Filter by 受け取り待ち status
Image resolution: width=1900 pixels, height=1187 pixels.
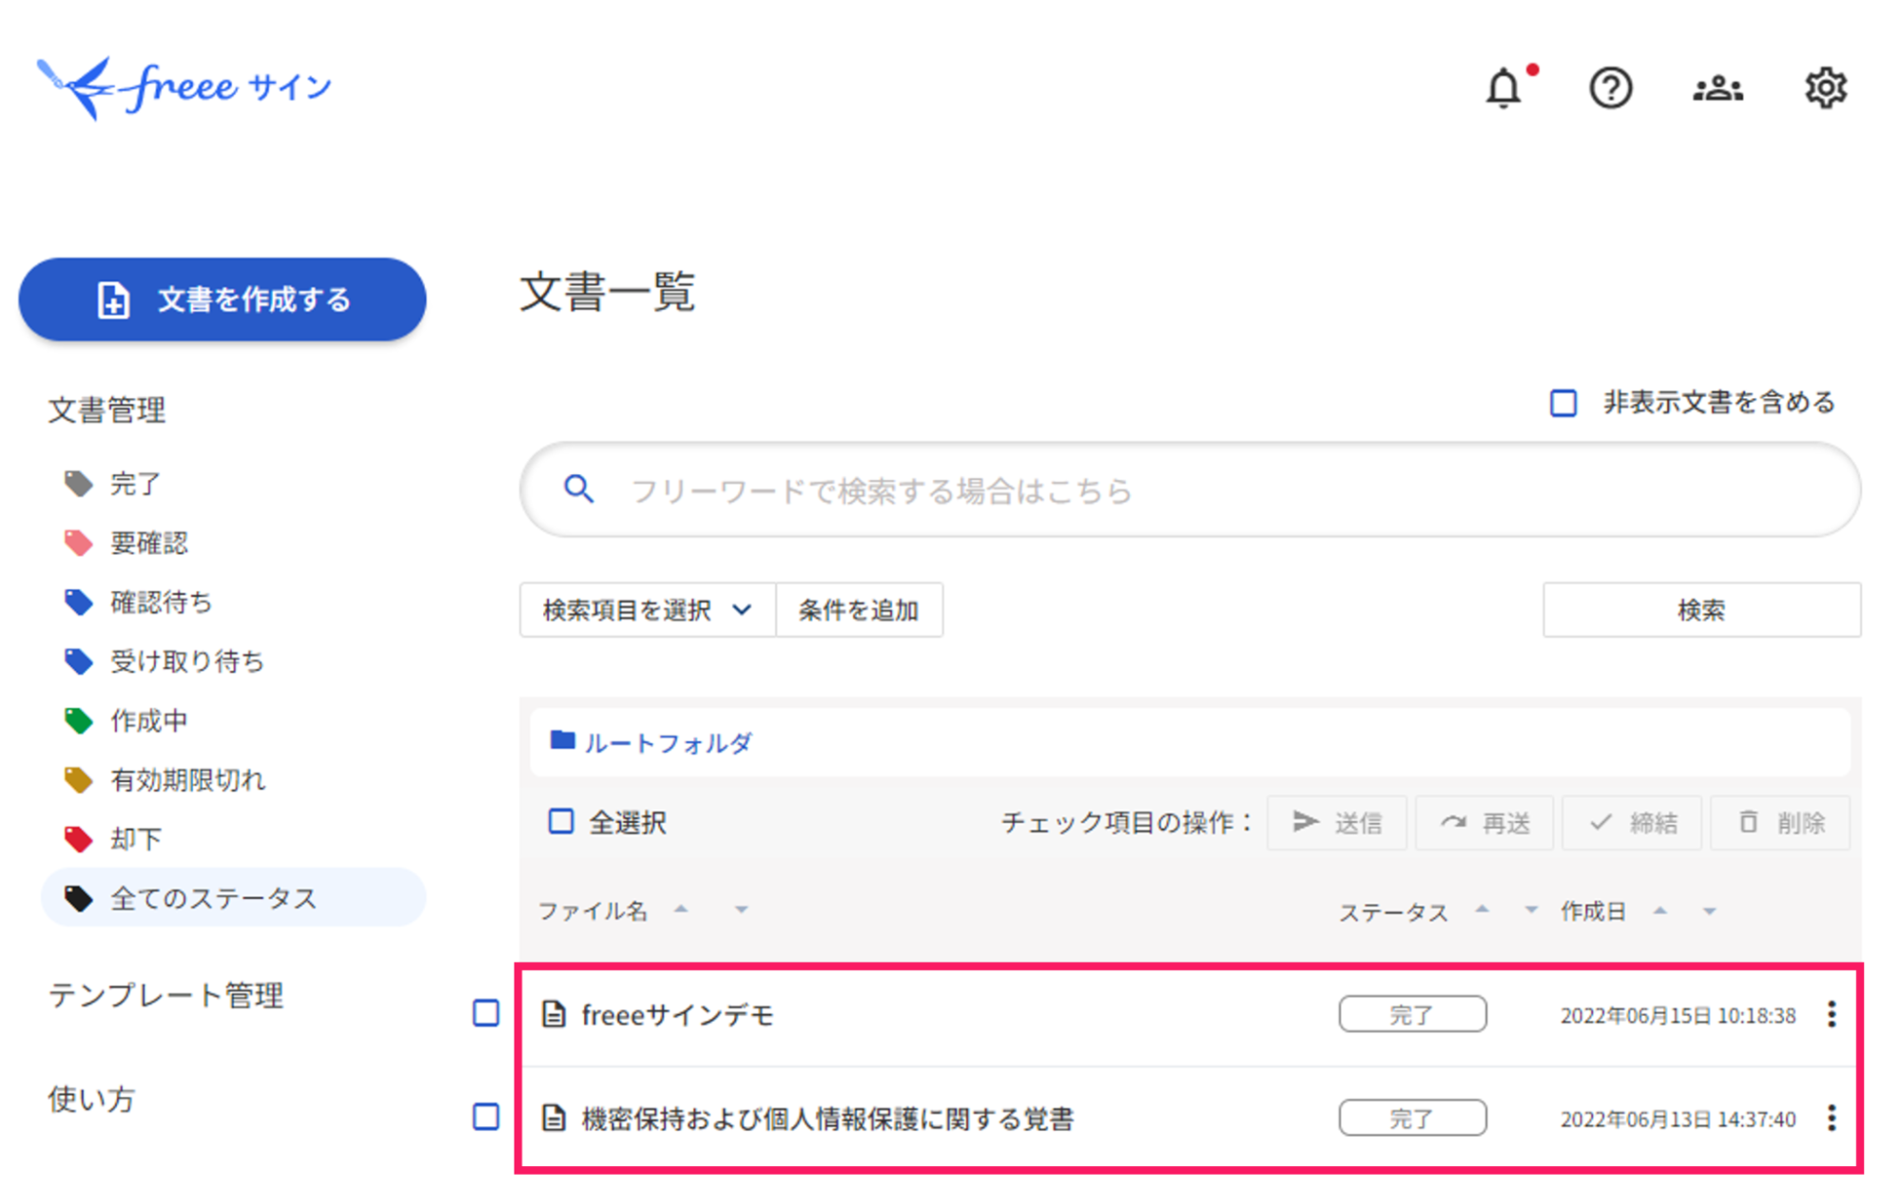(x=187, y=661)
